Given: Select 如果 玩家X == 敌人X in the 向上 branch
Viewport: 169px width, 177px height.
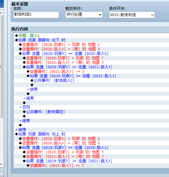Looking at the screenshot, I should click(91, 147).
